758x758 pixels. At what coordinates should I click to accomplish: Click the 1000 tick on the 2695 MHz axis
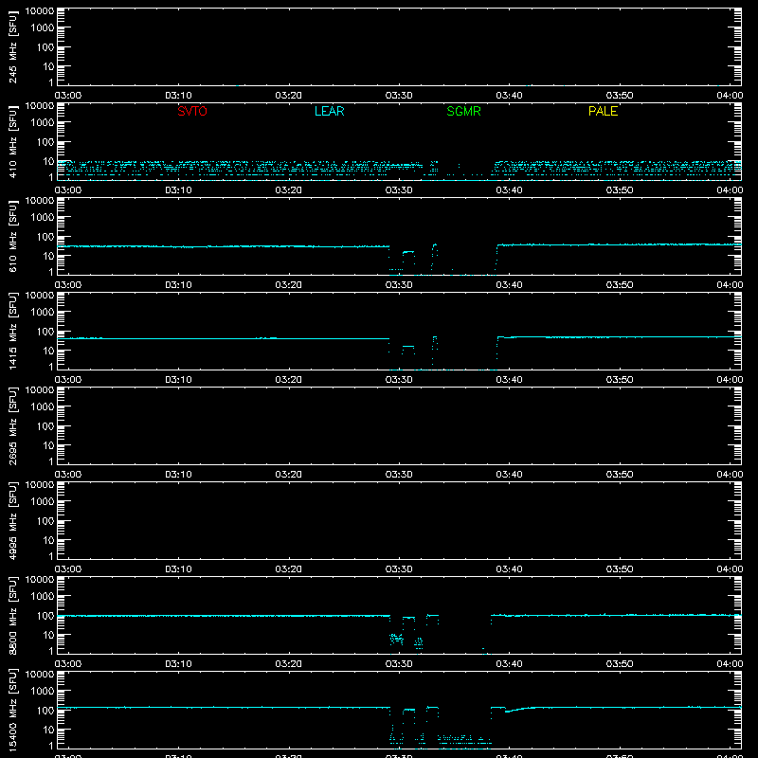[x=43, y=407]
